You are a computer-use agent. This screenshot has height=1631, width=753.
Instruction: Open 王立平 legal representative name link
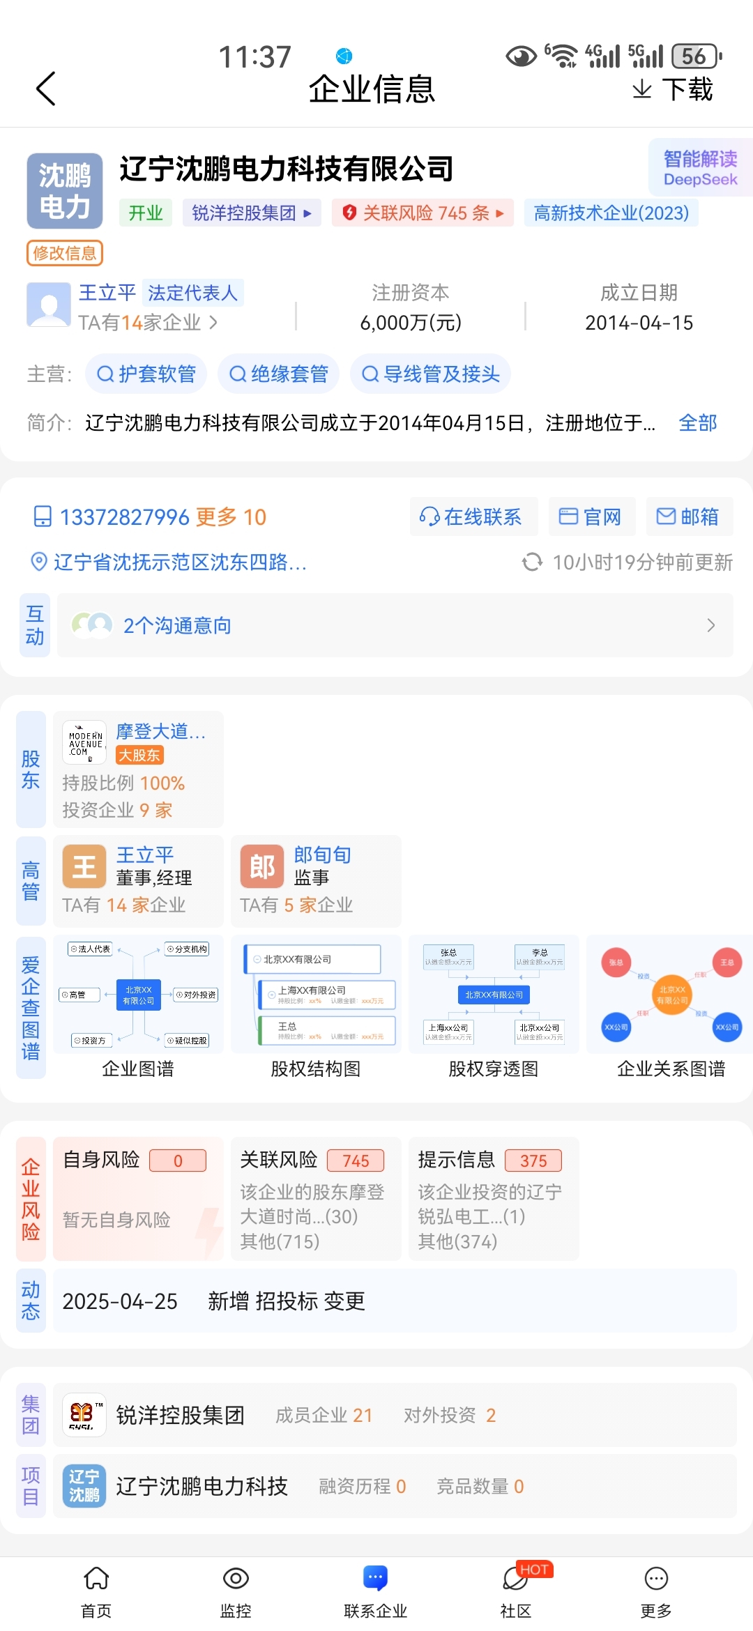tap(107, 293)
